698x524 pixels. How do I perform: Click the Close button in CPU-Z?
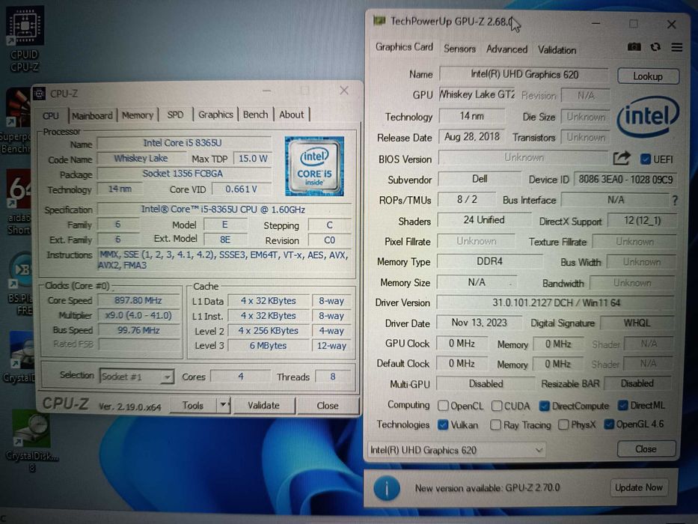click(328, 406)
